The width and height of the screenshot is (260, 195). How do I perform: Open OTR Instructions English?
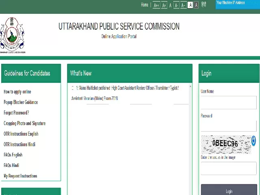tap(21, 134)
